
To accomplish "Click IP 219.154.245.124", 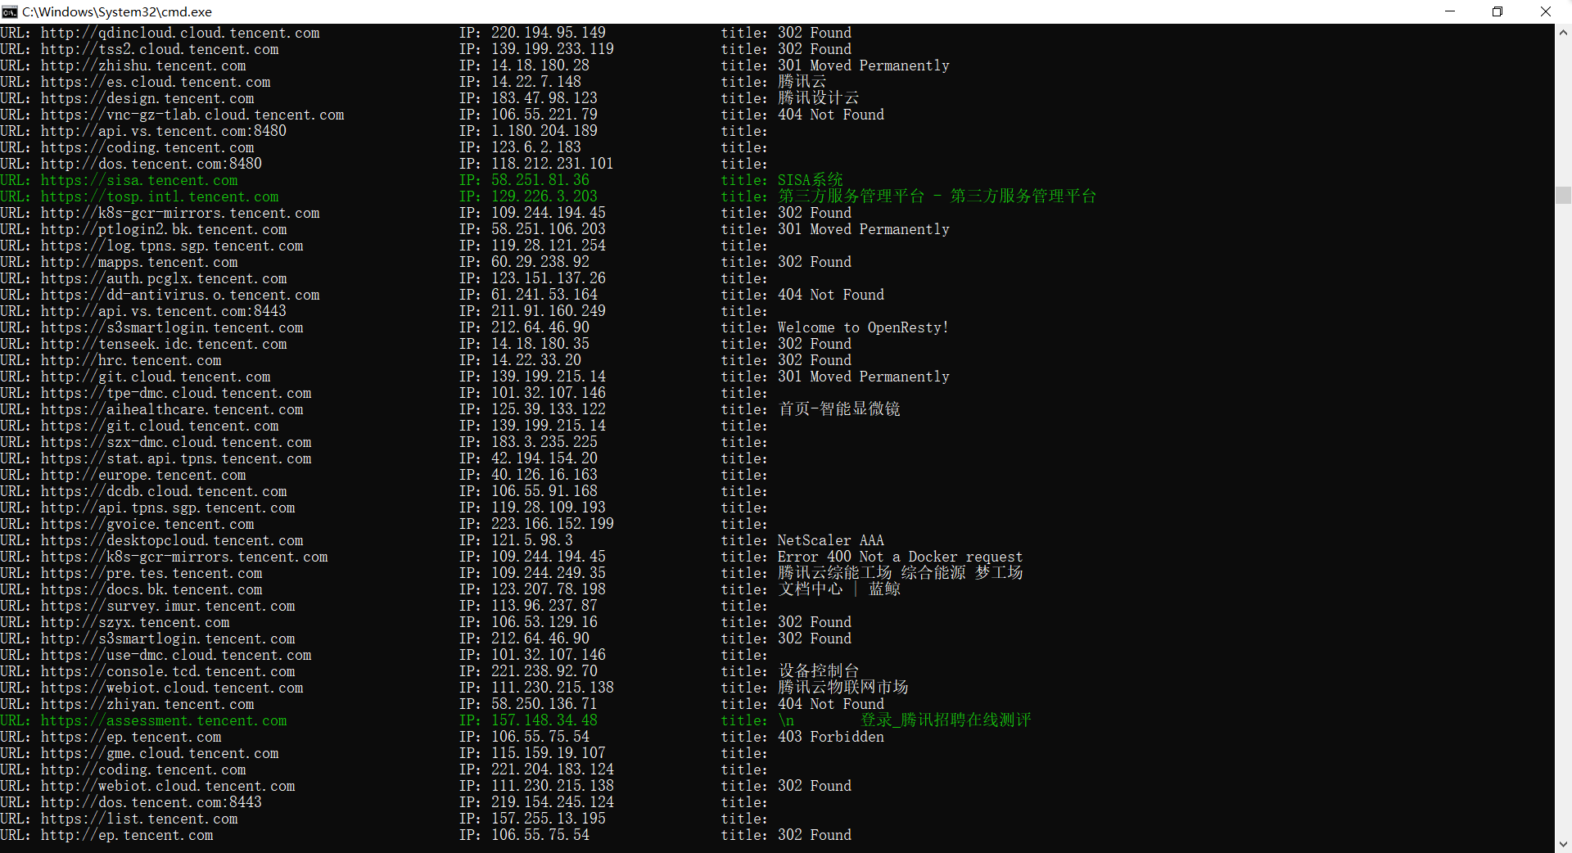I will click(x=553, y=802).
